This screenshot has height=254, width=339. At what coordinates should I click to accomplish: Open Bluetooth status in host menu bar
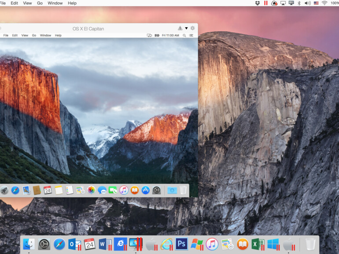[x=299, y=3]
